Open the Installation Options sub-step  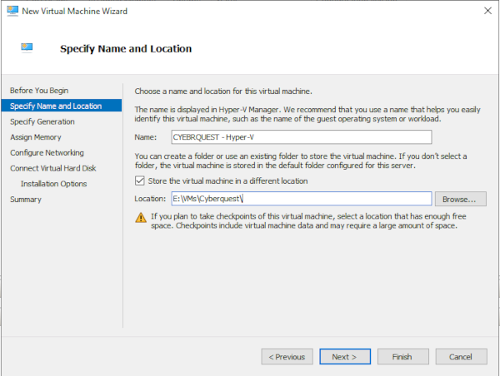tap(53, 184)
